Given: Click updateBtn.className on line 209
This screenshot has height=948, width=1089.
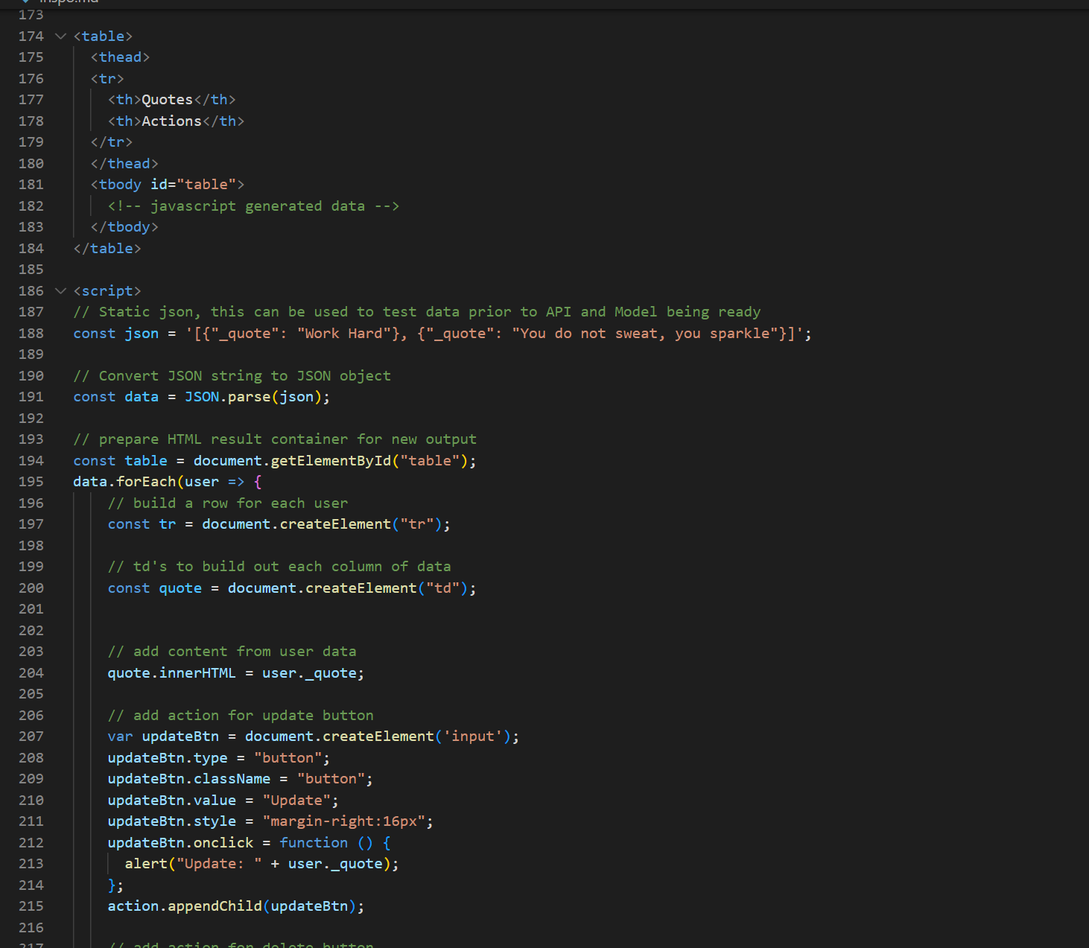Looking at the screenshot, I should (189, 778).
